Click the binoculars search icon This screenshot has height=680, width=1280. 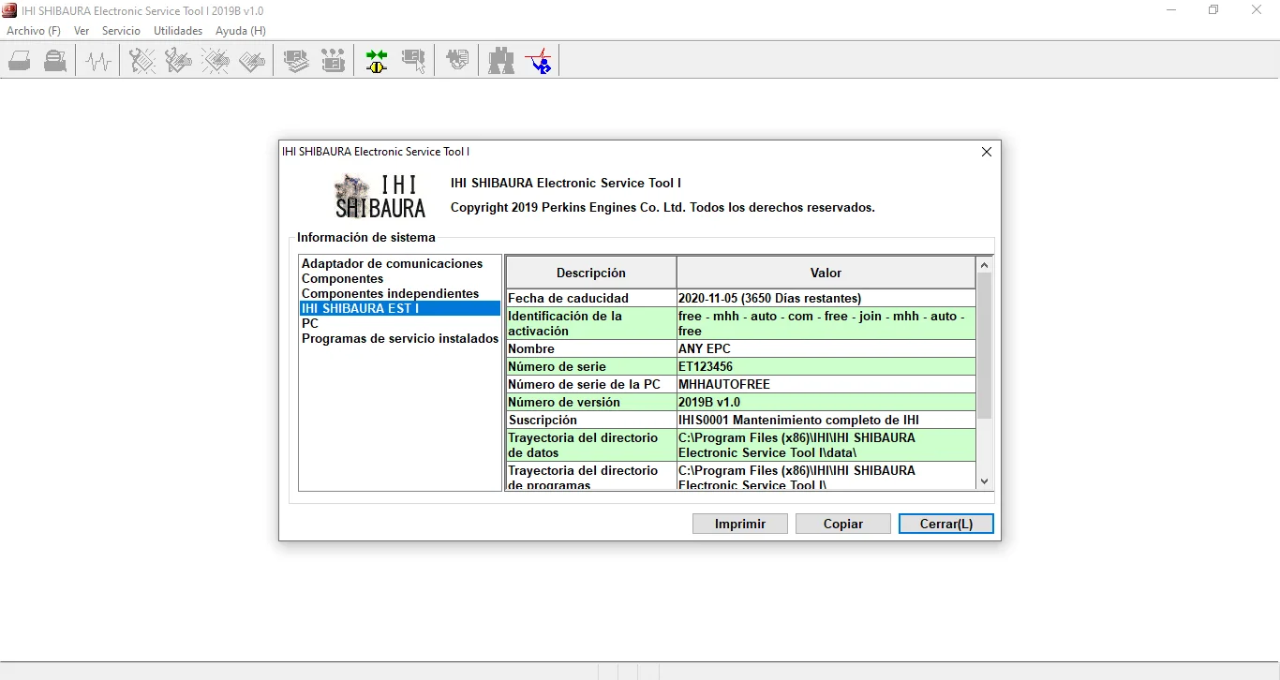(x=501, y=62)
